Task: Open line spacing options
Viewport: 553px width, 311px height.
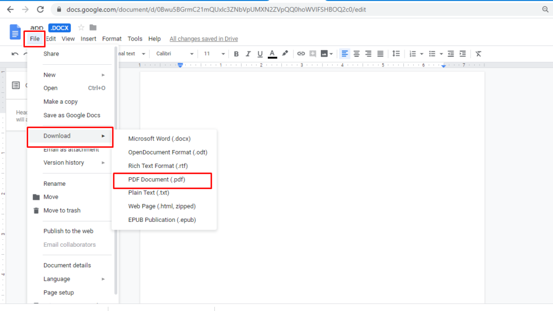Action: coord(396,53)
